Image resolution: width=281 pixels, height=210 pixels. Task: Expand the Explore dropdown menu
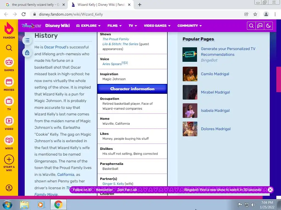(x=88, y=26)
